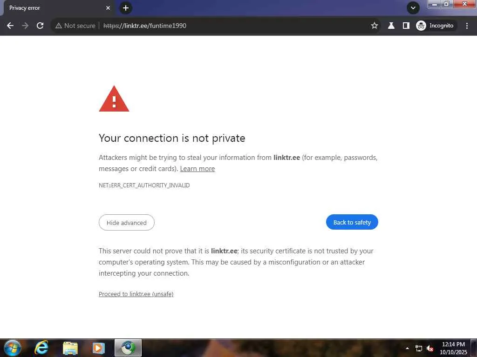The height and width of the screenshot is (357, 477).
Task: Open the tab search dropdown arrow
Action: pos(413,8)
